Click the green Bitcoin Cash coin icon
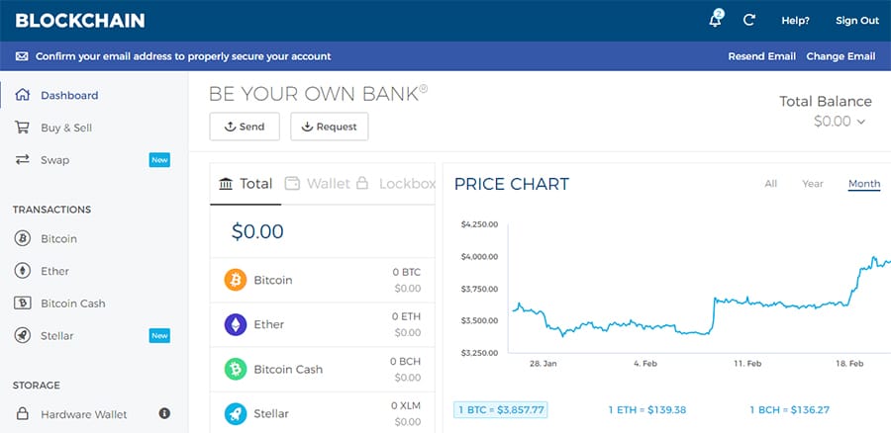The image size is (891, 433). pos(236,369)
